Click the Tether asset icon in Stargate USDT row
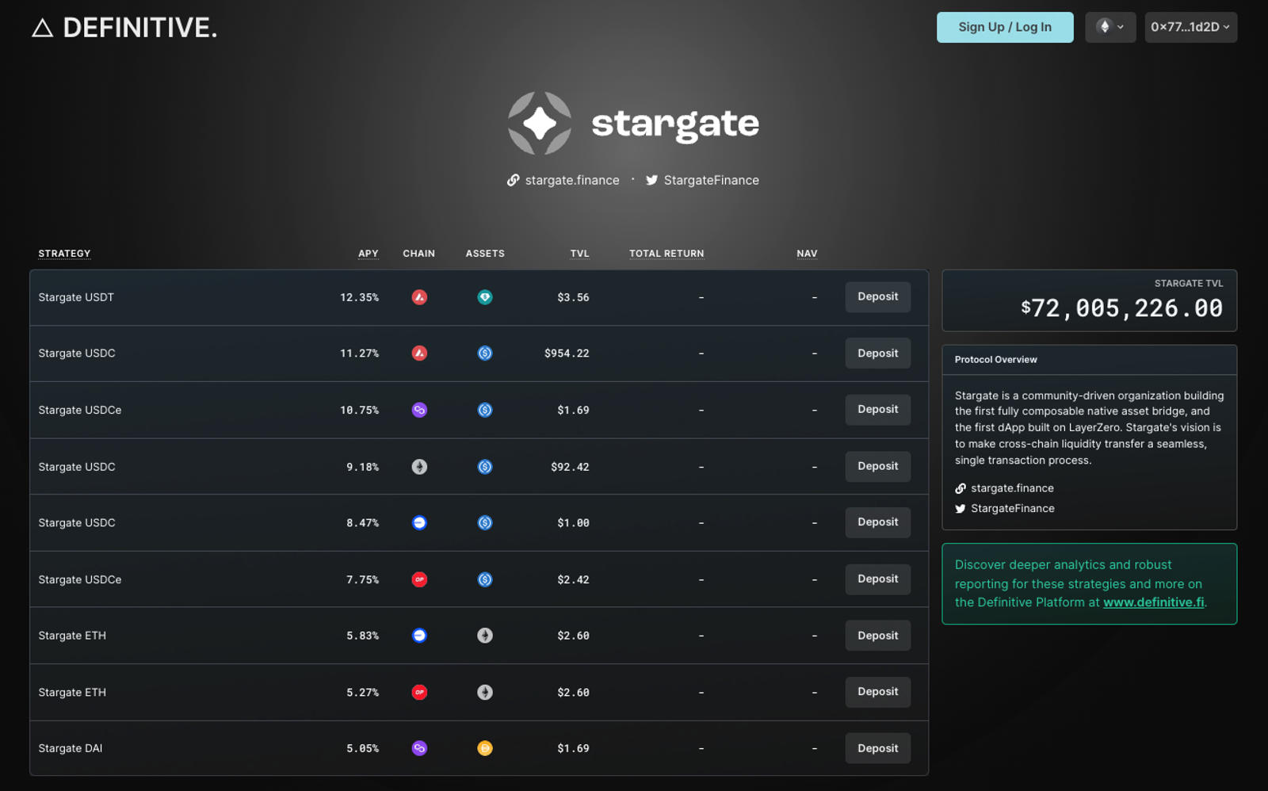This screenshot has height=791, width=1268. (x=485, y=297)
